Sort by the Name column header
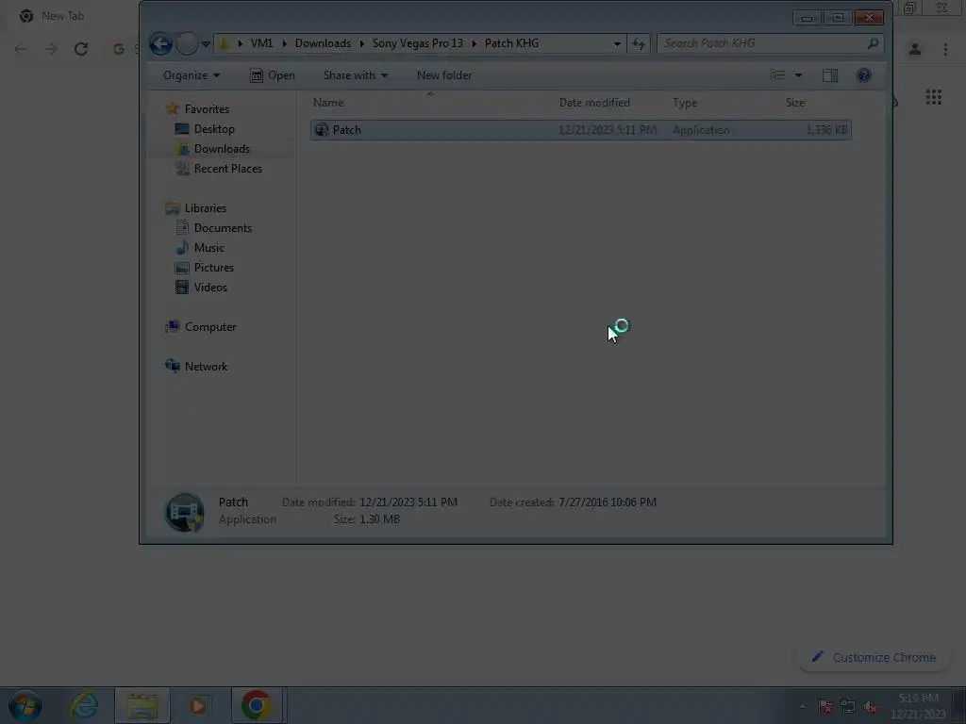The width and height of the screenshot is (966, 724). tap(328, 103)
